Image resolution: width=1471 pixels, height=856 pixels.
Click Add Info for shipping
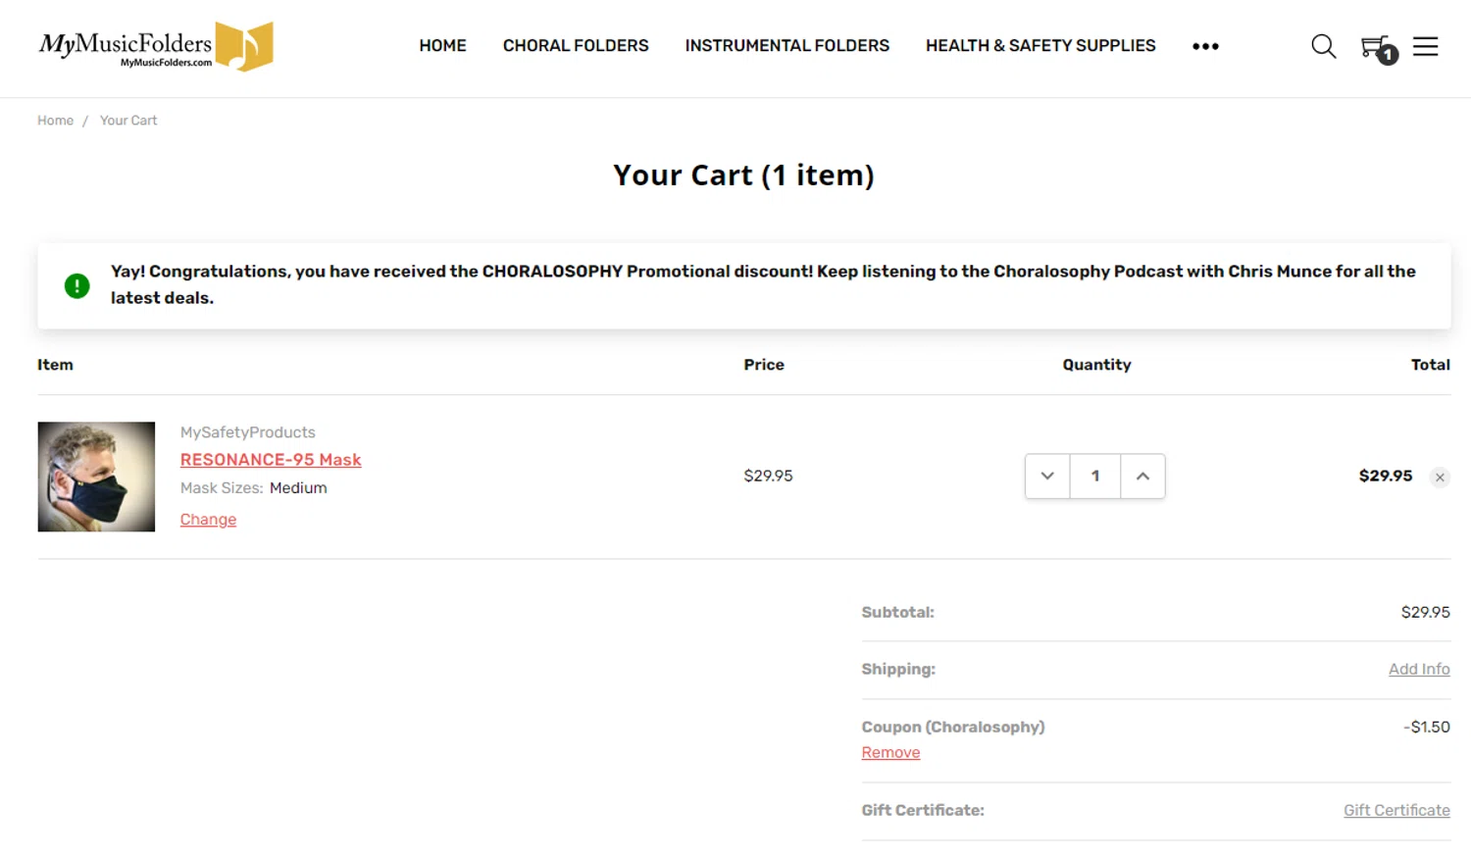point(1419,670)
